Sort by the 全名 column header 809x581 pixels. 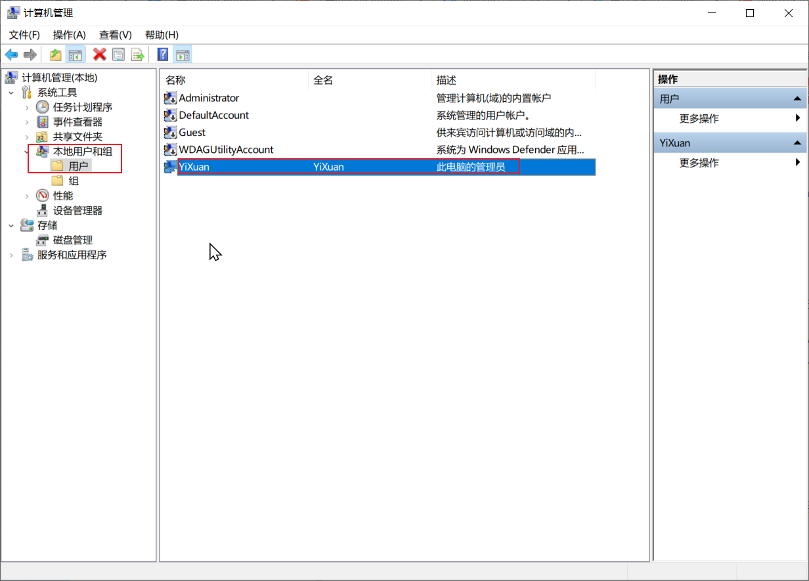pyautogui.click(x=370, y=80)
